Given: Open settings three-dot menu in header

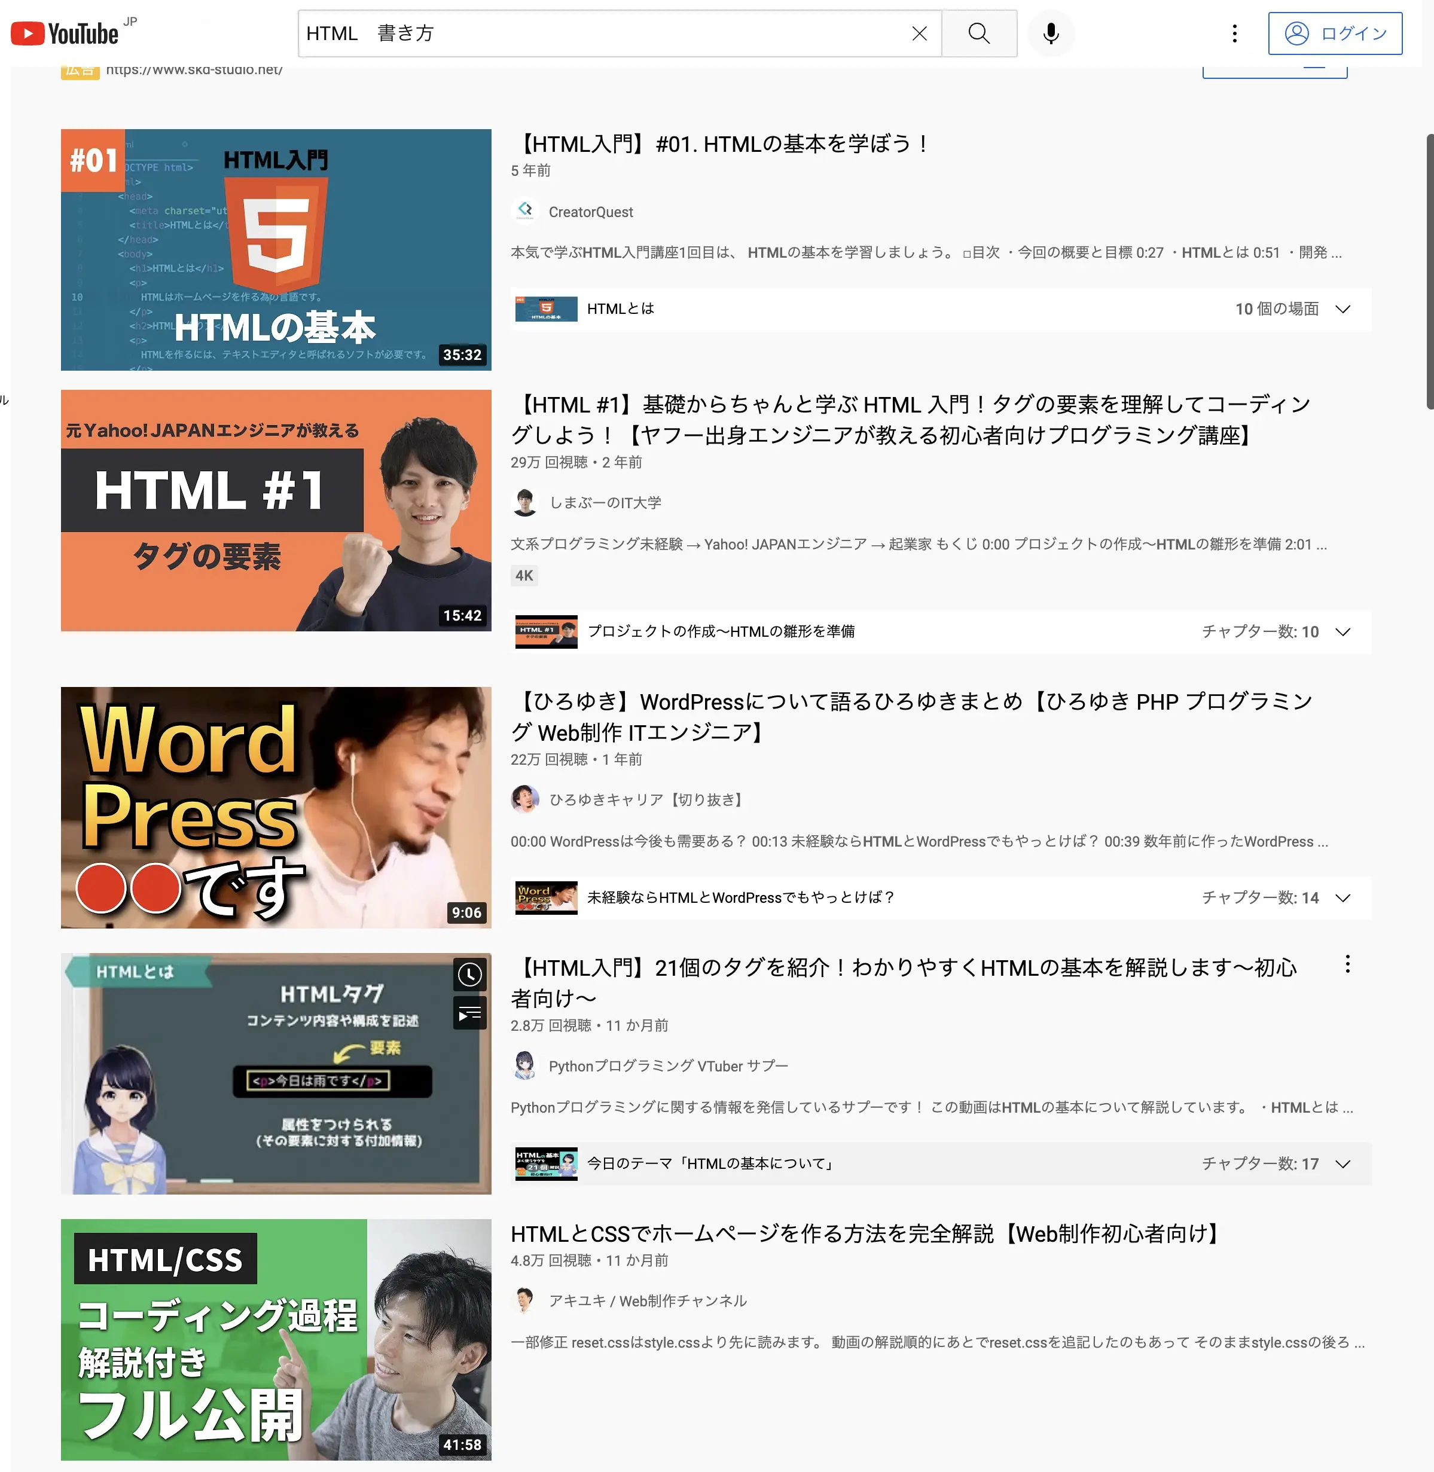Looking at the screenshot, I should [x=1234, y=33].
